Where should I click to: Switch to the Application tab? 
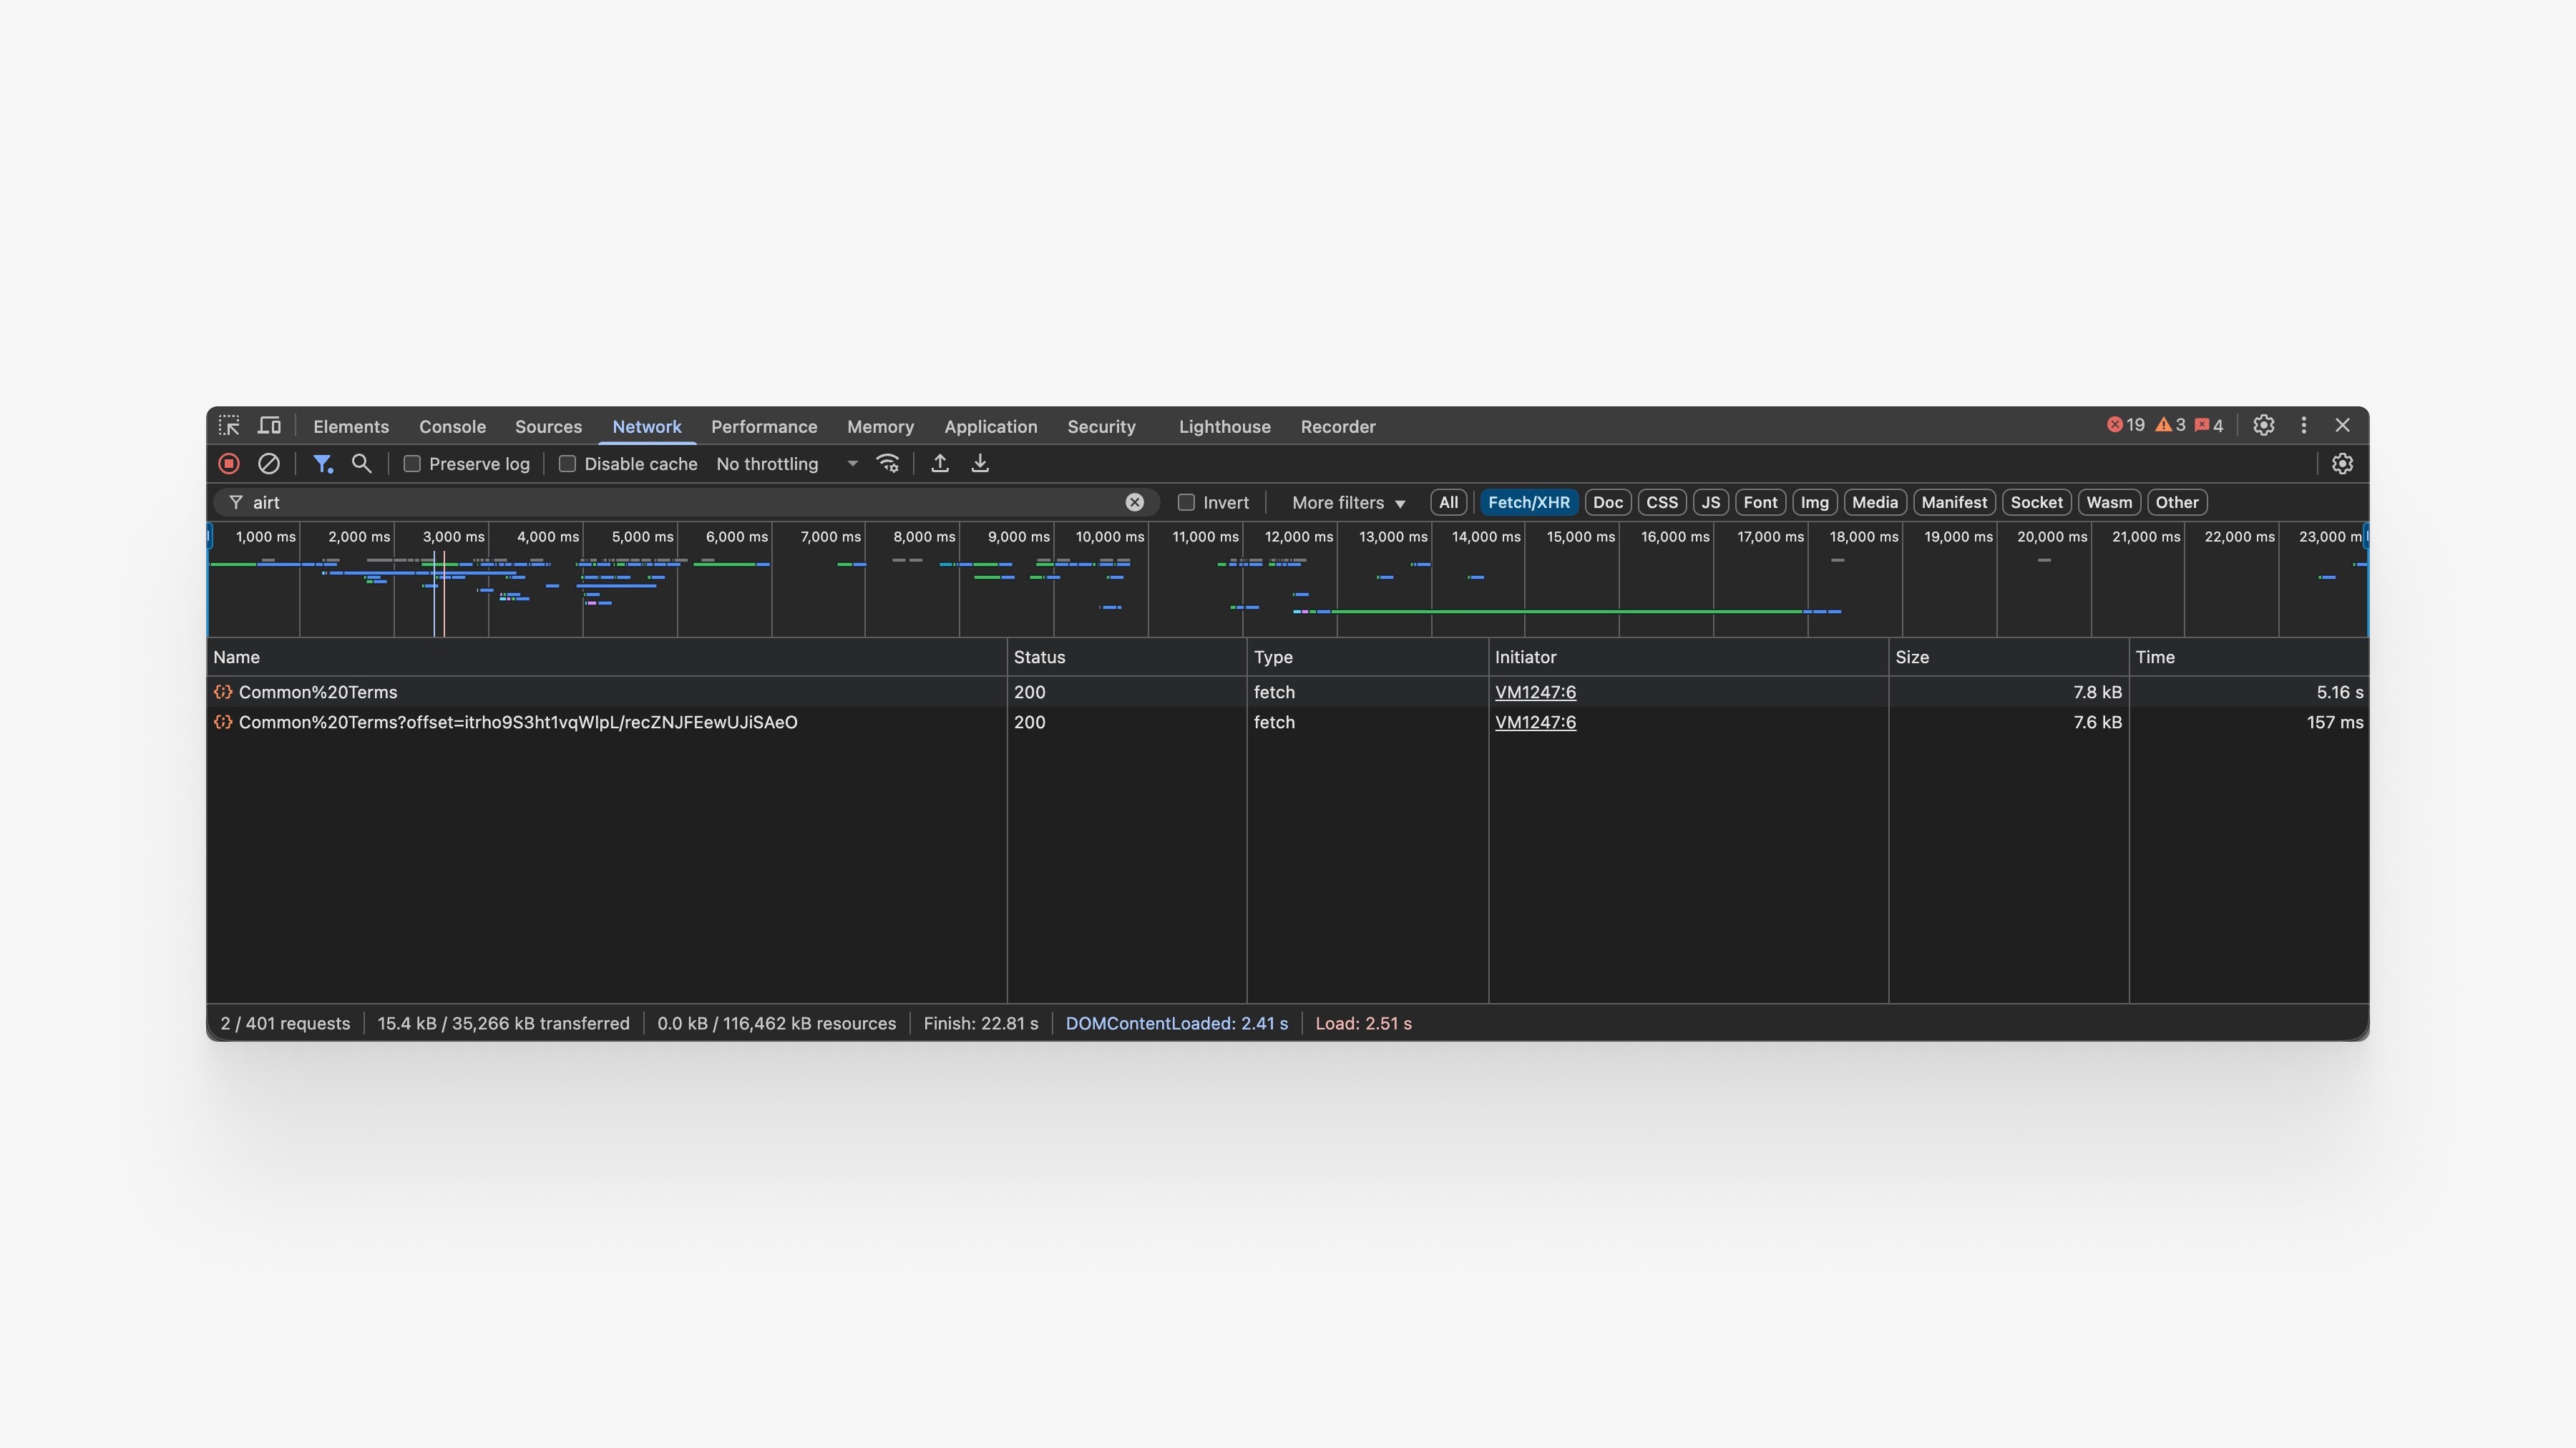(990, 427)
